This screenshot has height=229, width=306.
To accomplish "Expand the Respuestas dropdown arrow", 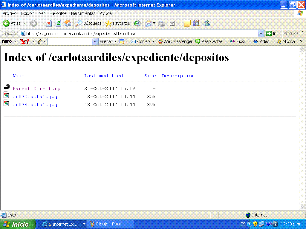I will [x=226, y=41].
